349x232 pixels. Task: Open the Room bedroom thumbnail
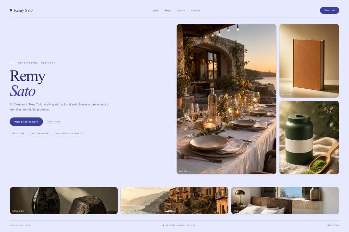285,200
